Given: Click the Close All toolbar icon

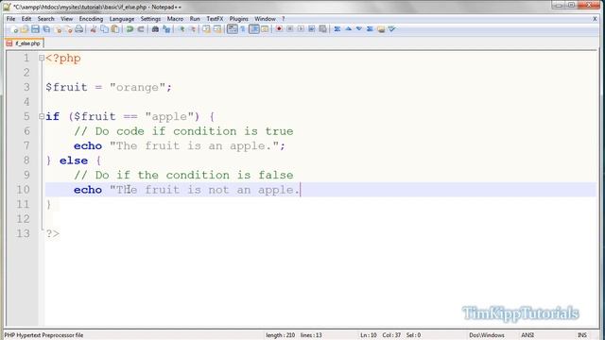Looking at the screenshot, I should tap(69, 29).
